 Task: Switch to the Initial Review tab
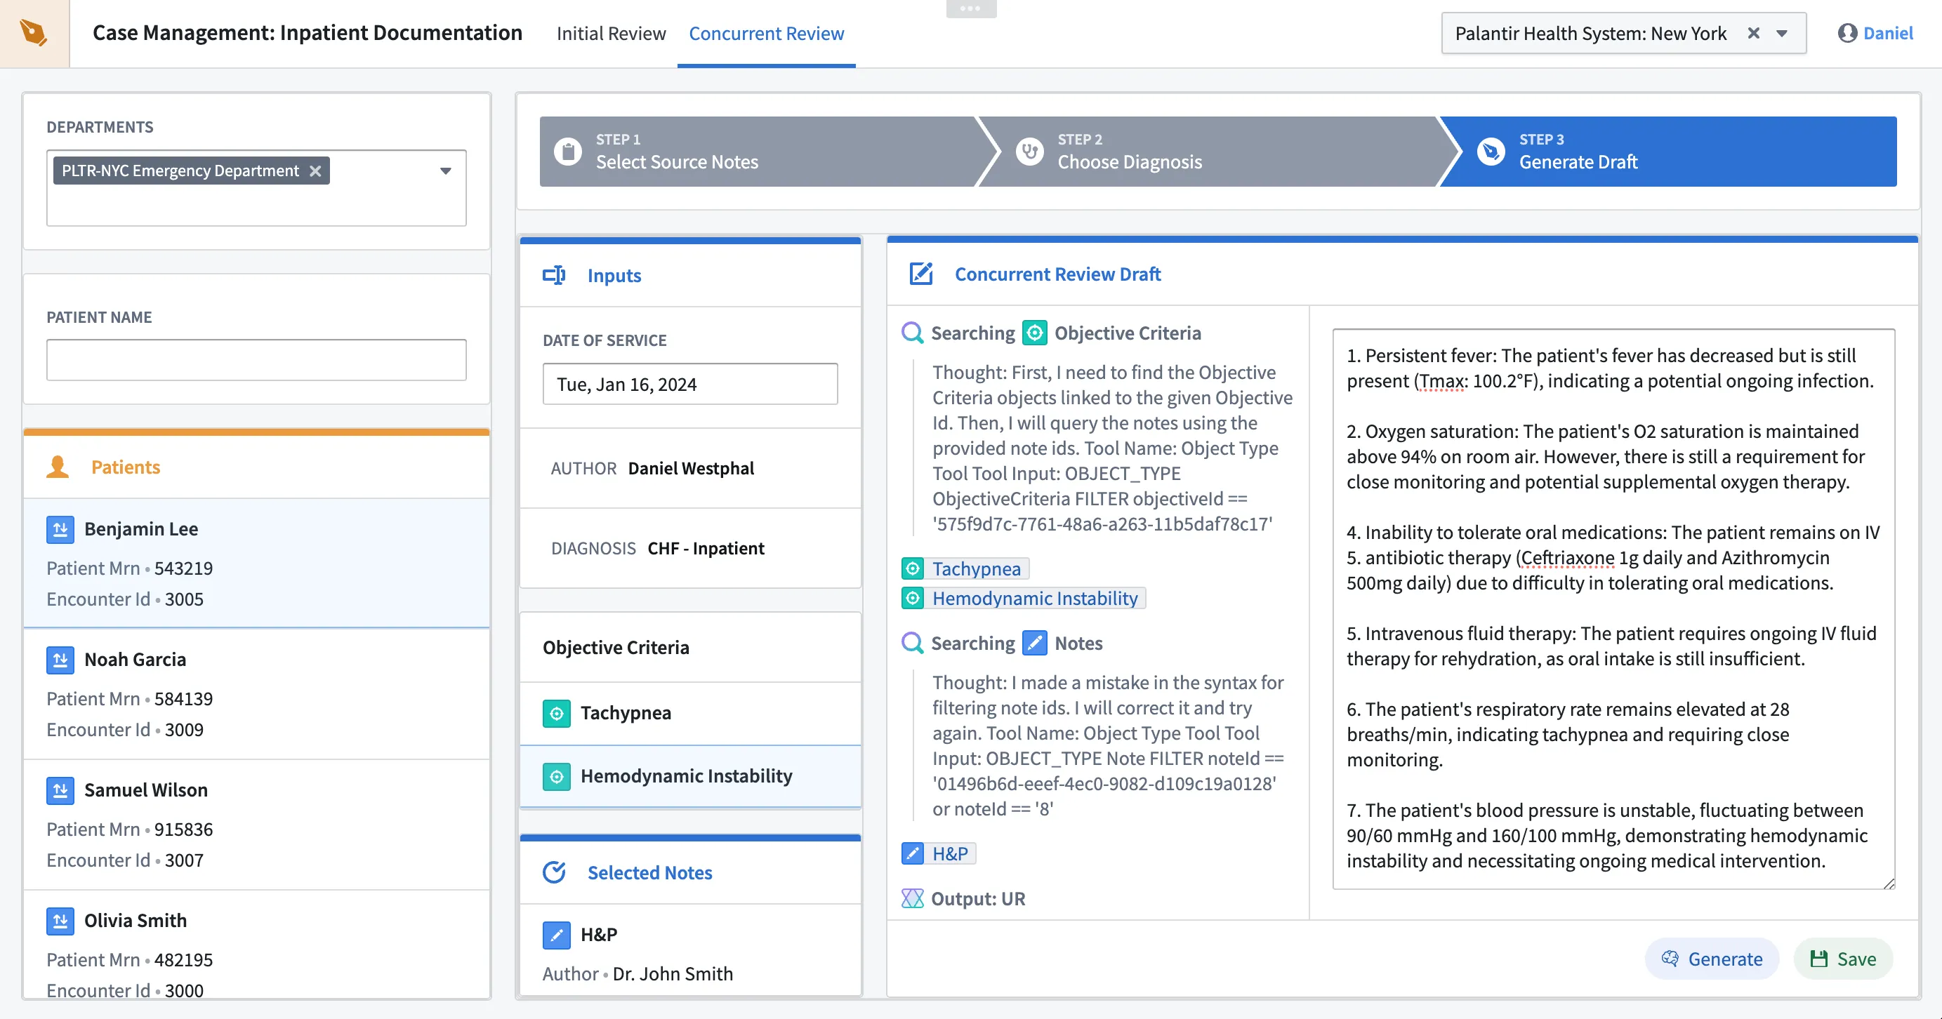[611, 33]
